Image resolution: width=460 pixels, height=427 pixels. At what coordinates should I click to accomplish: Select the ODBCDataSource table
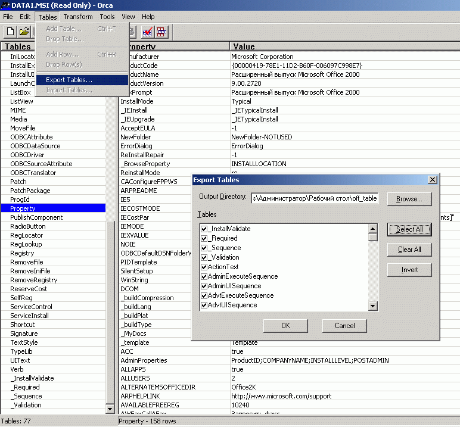(53, 146)
